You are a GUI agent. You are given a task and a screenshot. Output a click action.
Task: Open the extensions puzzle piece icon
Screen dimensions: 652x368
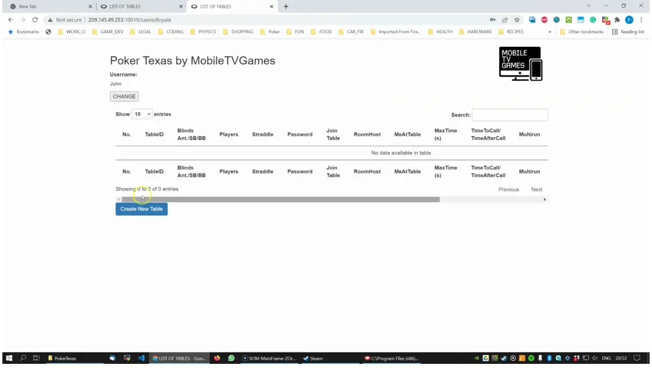click(617, 20)
